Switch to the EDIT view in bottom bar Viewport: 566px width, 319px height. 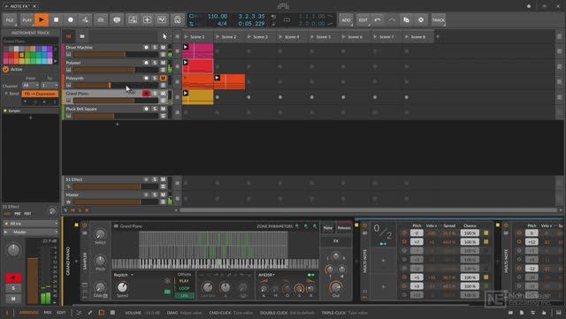[61, 313]
